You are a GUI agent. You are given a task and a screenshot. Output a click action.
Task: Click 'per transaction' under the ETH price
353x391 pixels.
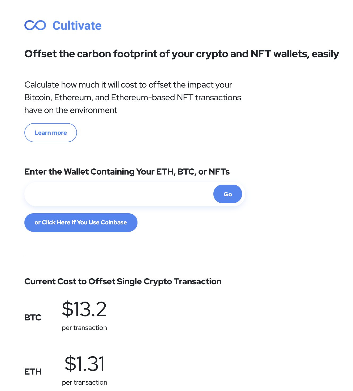[x=84, y=382]
